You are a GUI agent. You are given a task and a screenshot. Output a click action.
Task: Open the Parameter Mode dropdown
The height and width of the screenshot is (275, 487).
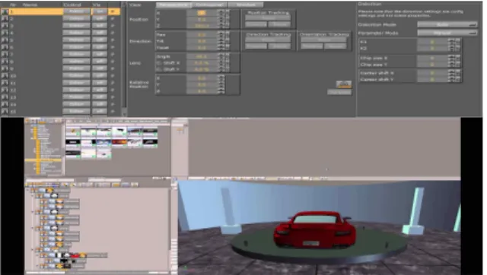tap(447, 33)
